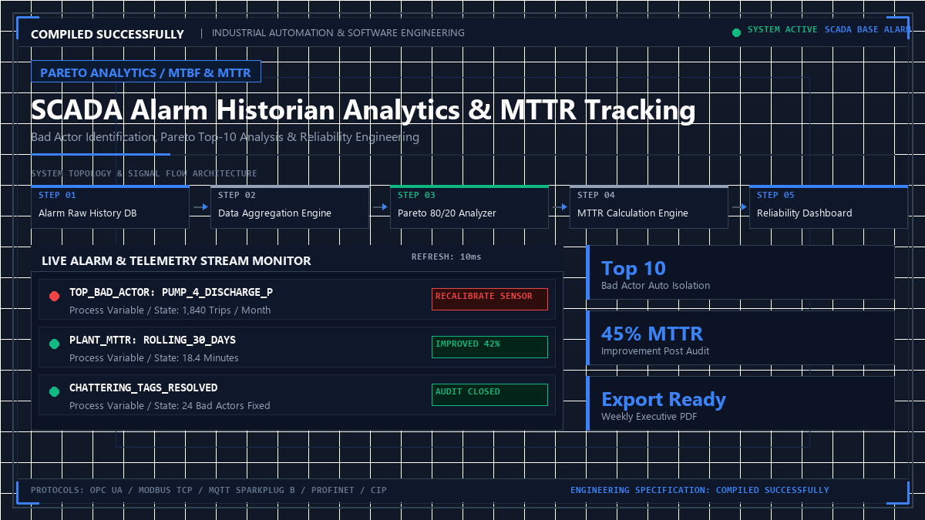This screenshot has width=925, height=520.
Task: Click the AUDIT CLOSED badge
Action: (489, 394)
